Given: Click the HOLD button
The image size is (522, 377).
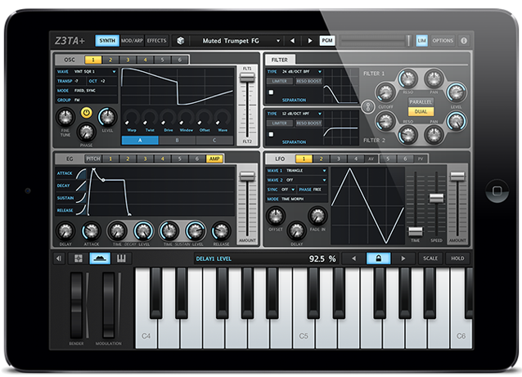Looking at the screenshot, I should tap(457, 258).
